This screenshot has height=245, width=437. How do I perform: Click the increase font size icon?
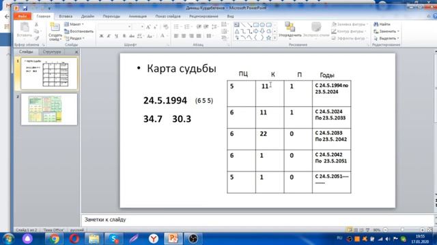(x=148, y=27)
